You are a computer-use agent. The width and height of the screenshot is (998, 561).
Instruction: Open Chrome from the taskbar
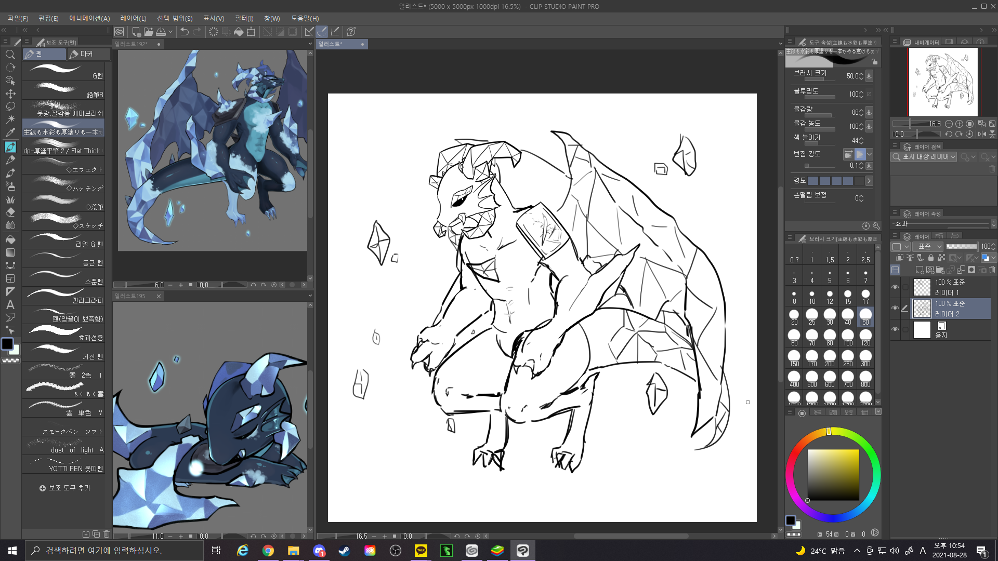click(268, 551)
